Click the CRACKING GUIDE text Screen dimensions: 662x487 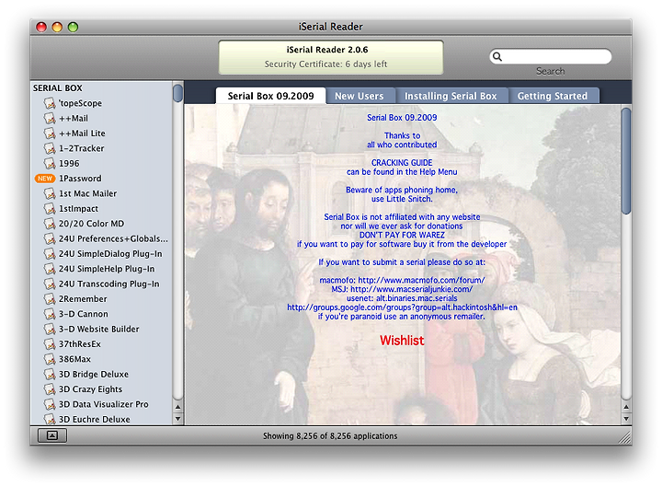pos(402,163)
